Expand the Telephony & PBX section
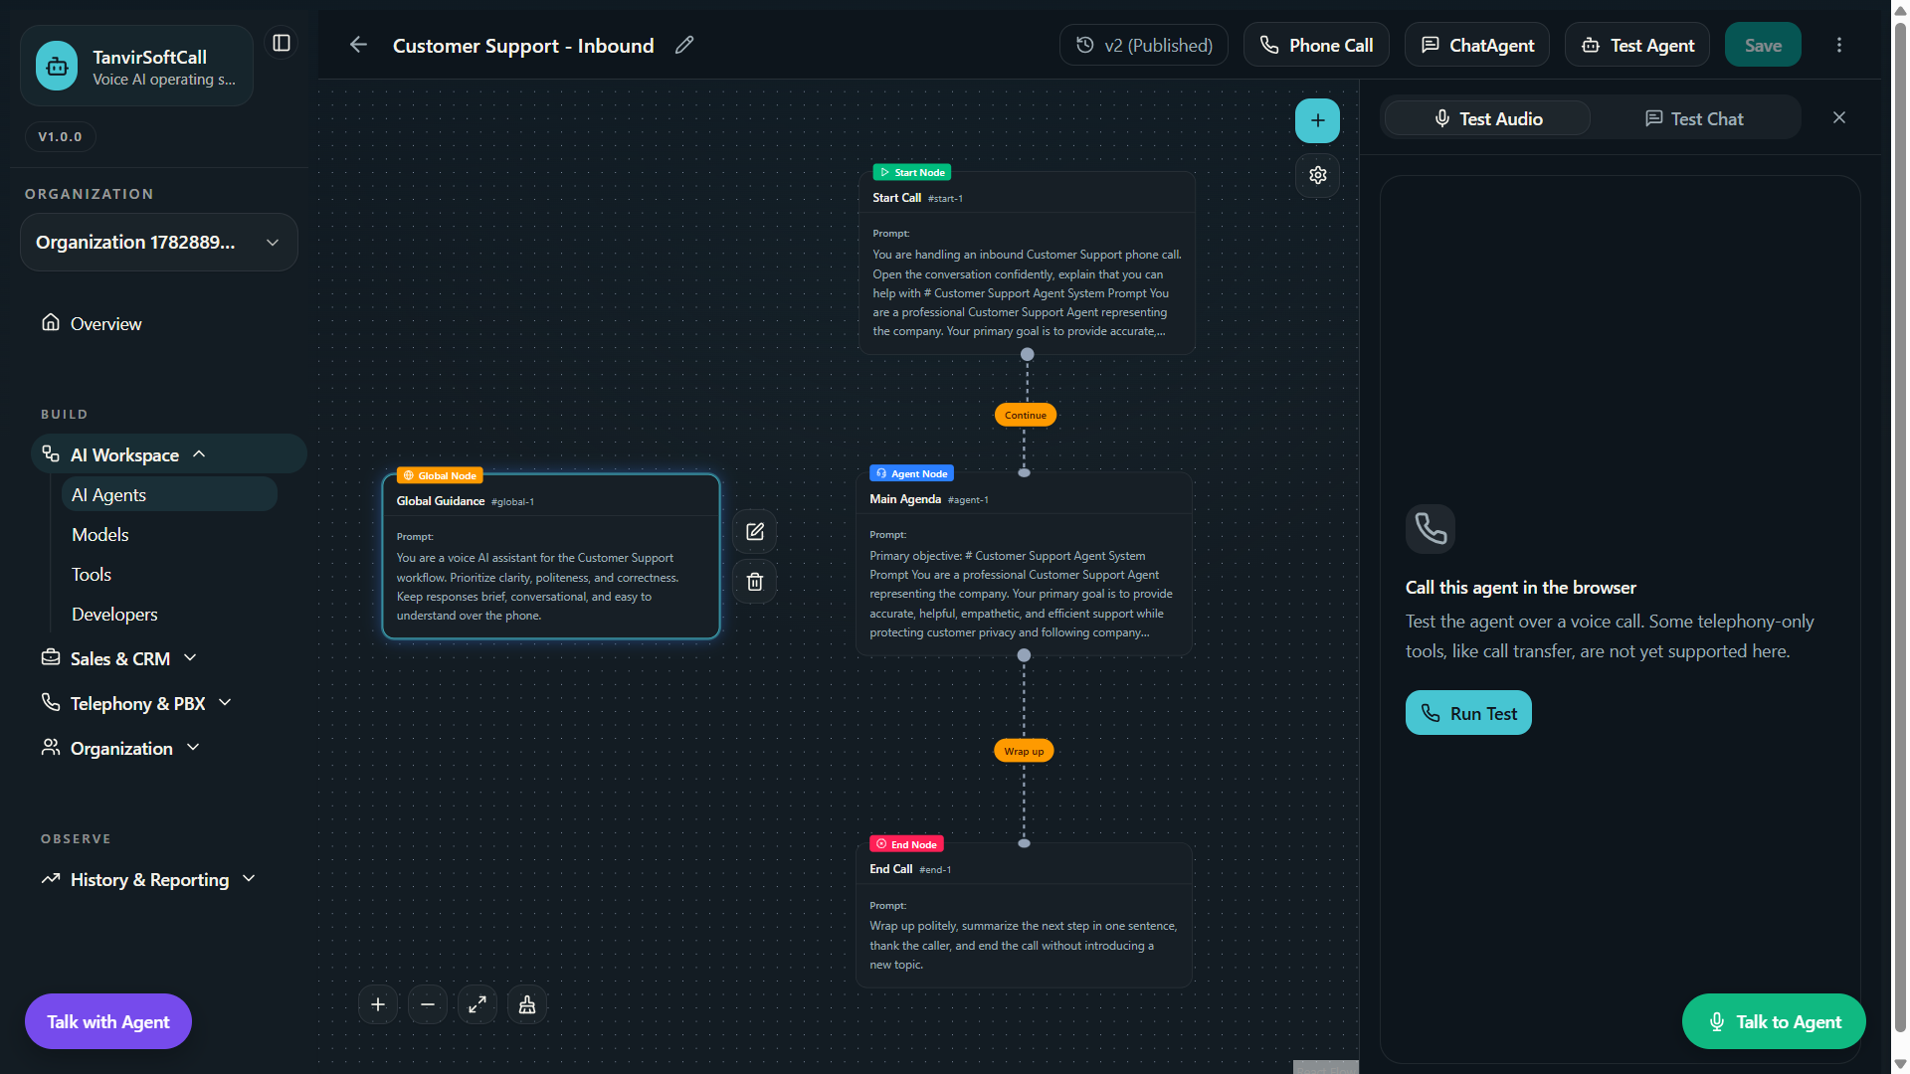Screen dimensions: 1910x1074 point(137,703)
